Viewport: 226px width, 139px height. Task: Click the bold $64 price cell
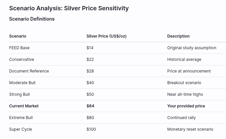pos(90,106)
